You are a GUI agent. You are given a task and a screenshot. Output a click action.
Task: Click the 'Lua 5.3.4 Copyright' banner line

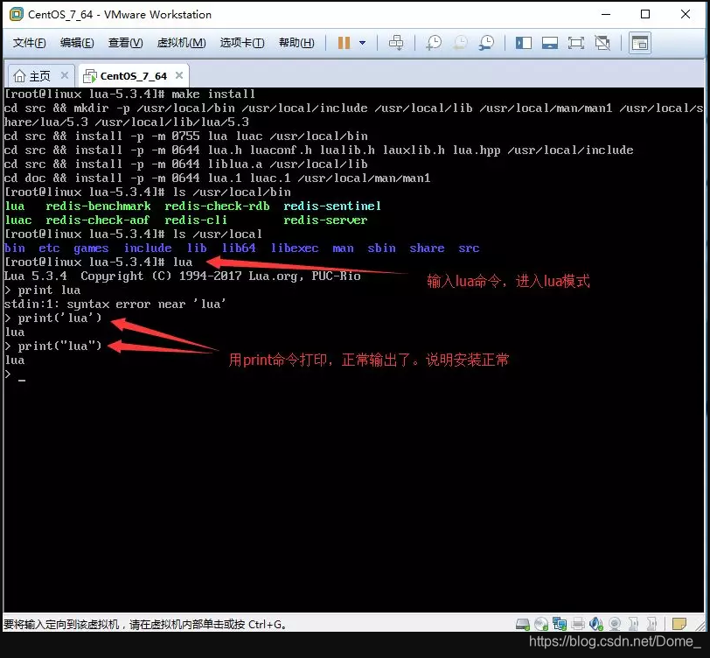tap(182, 276)
